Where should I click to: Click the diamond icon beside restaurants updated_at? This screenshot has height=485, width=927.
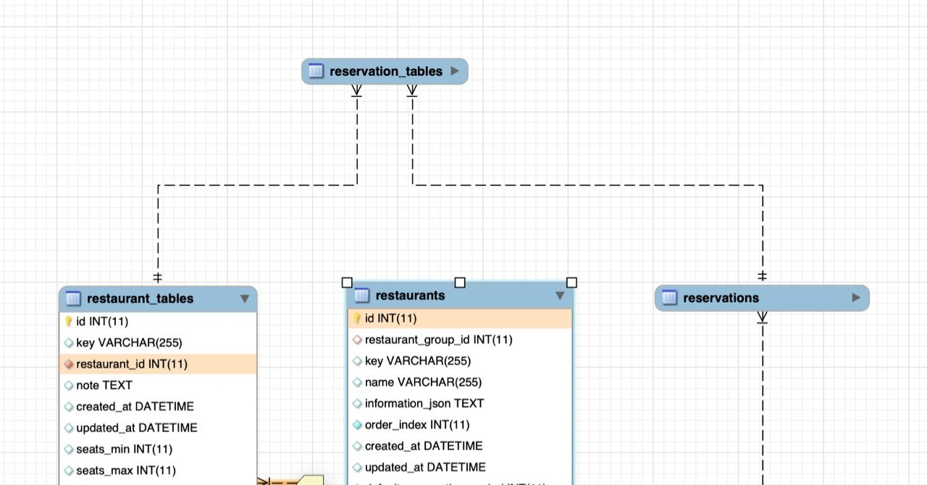click(357, 468)
